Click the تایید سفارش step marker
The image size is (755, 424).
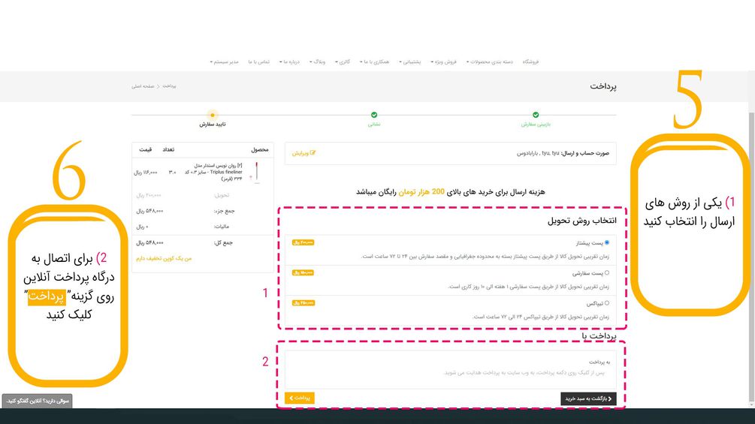[213, 115]
